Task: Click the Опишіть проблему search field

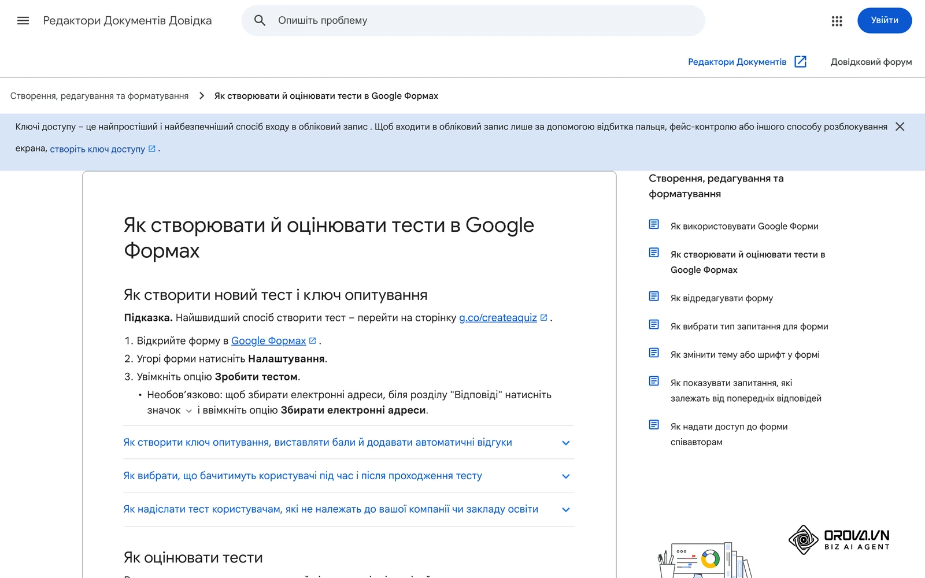Action: click(473, 21)
